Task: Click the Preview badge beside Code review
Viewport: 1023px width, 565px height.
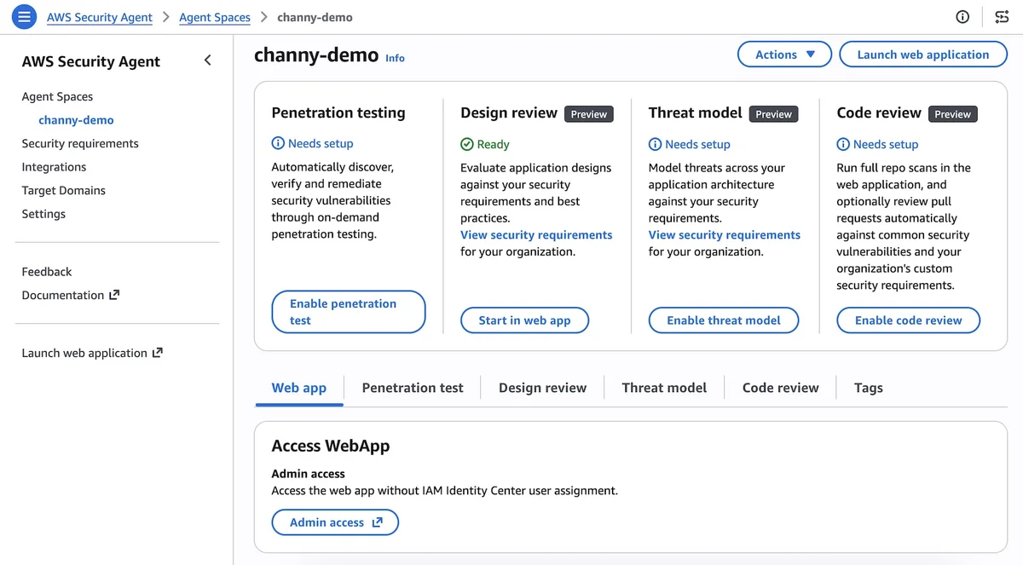Action: [x=953, y=114]
